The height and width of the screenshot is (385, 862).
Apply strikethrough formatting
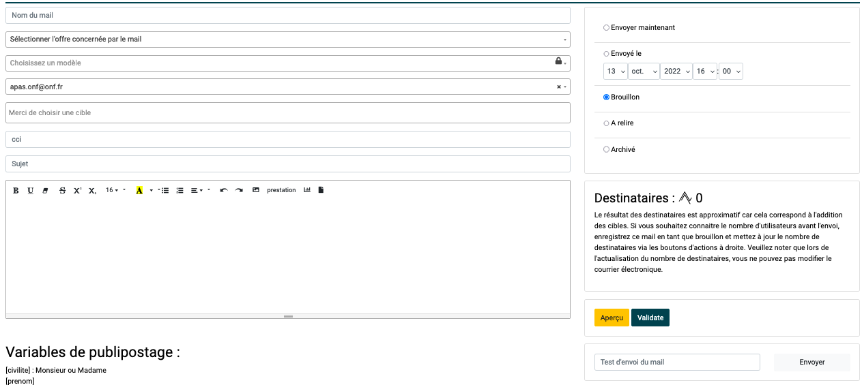click(63, 191)
